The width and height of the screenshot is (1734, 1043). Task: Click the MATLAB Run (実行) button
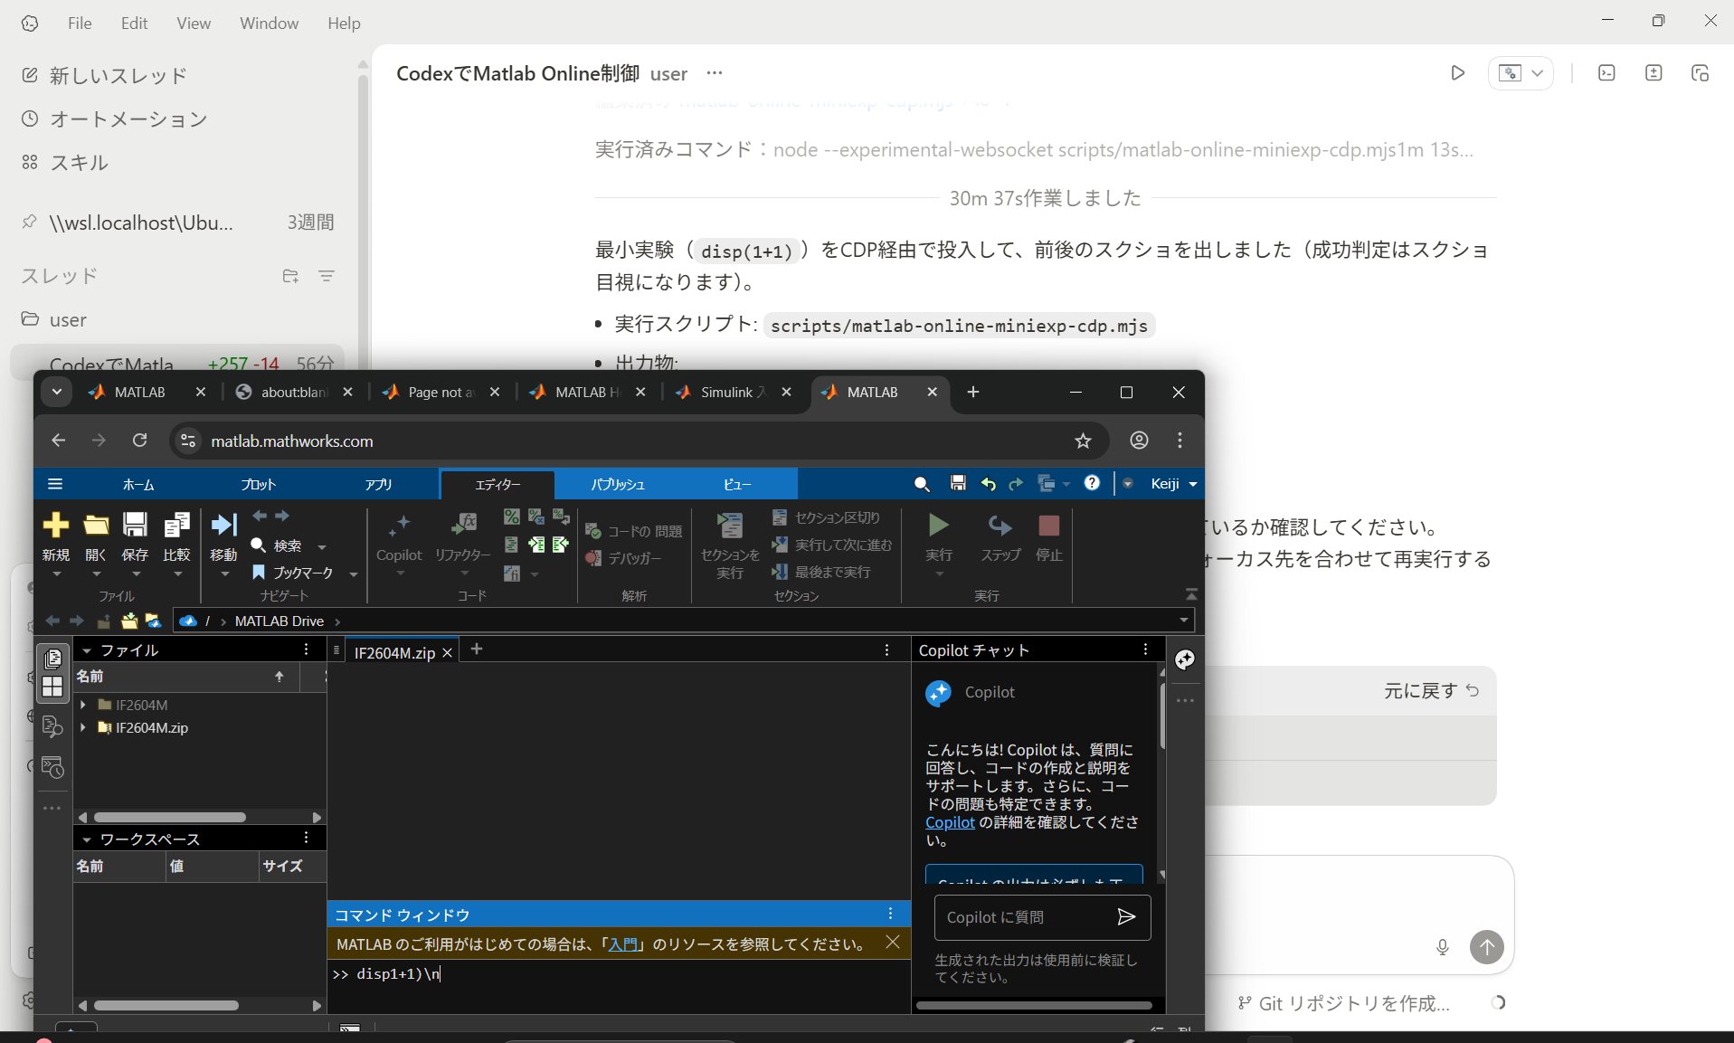coord(938,526)
